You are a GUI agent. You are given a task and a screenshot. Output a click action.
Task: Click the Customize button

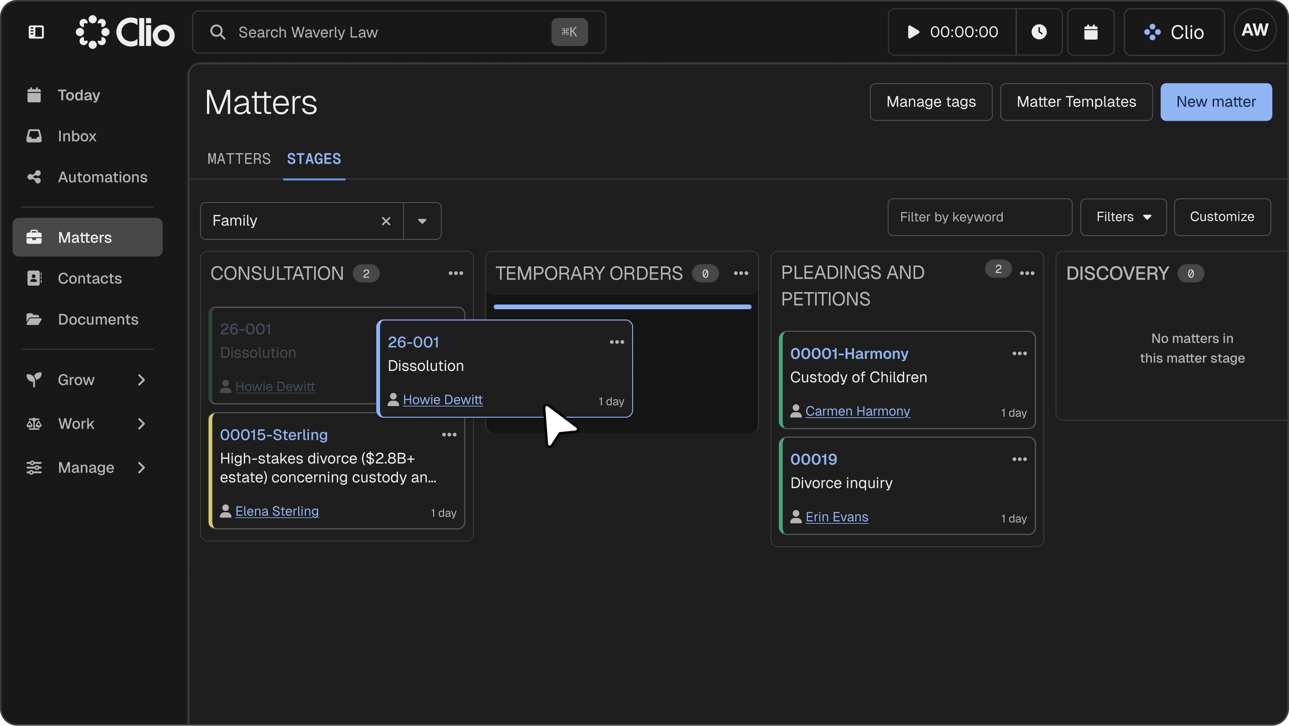point(1222,217)
